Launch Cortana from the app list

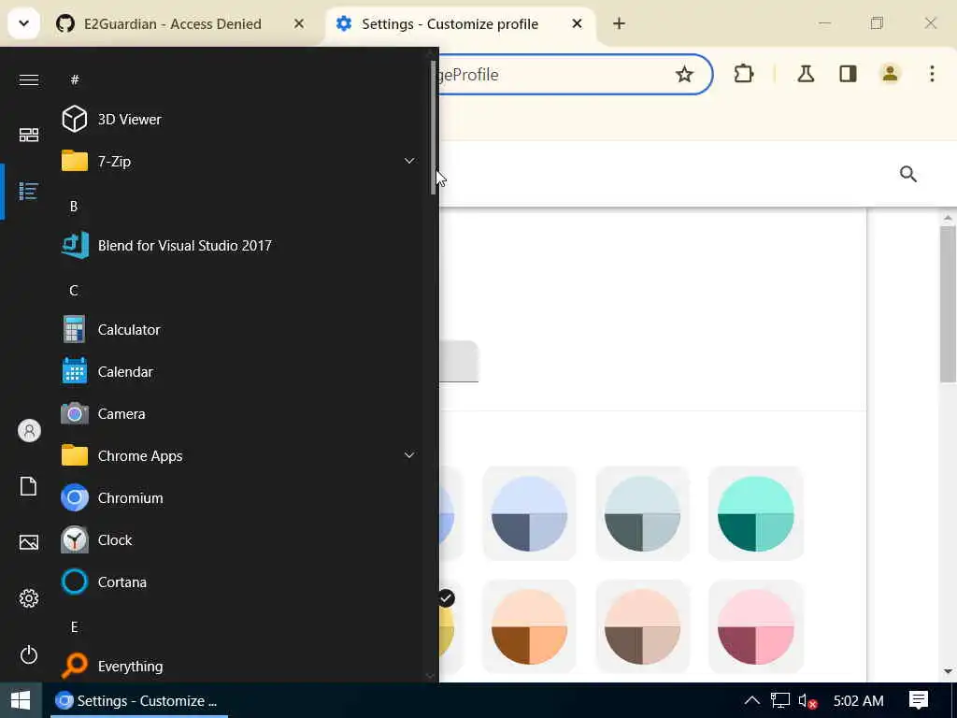[x=238, y=582]
